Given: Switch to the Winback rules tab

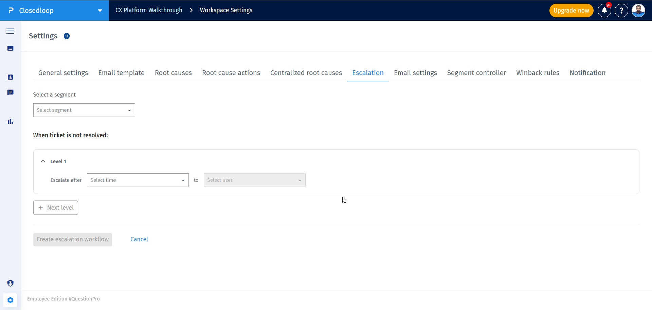Looking at the screenshot, I should 538,73.
